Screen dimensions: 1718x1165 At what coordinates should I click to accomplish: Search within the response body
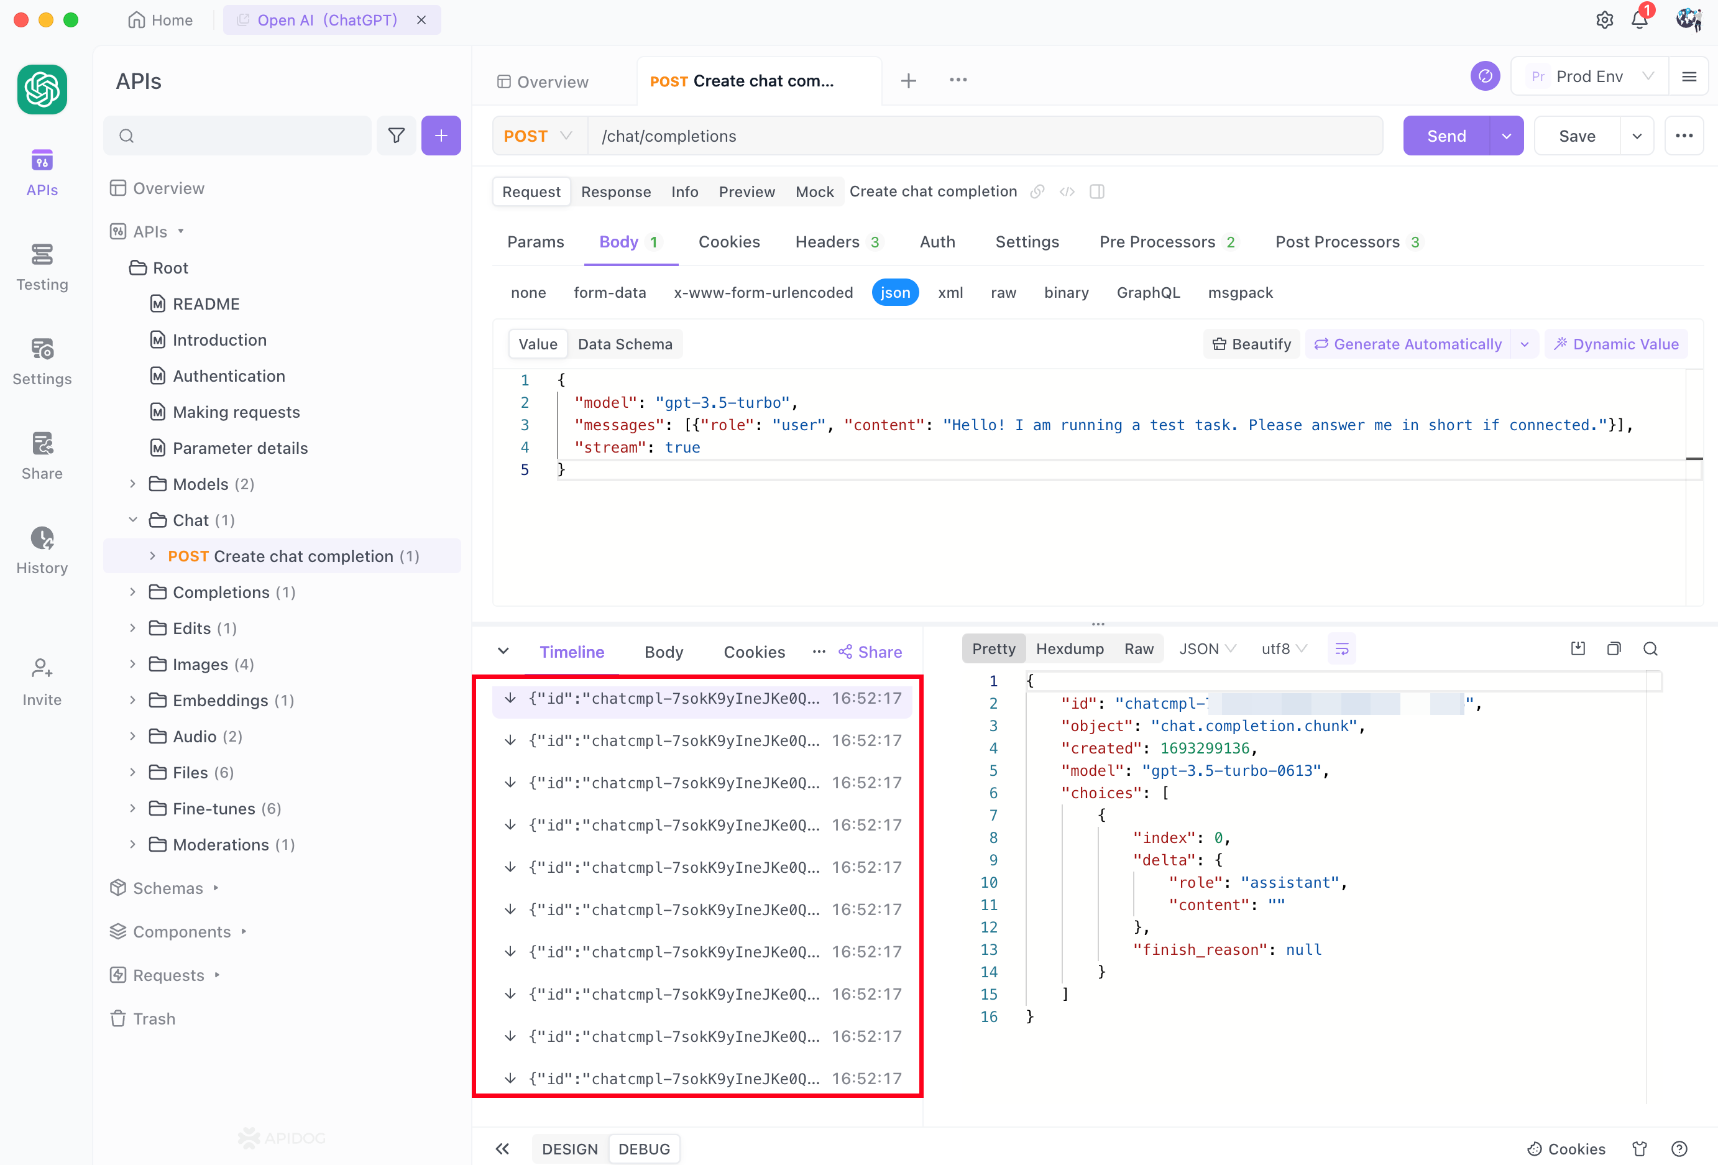(x=1651, y=648)
